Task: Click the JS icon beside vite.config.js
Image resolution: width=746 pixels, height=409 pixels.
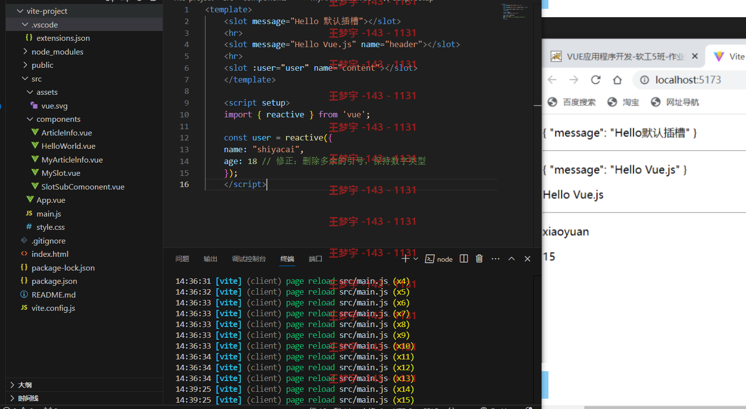Action: (x=24, y=307)
